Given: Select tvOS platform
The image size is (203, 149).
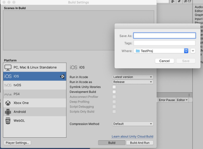Looking at the screenshot, I should [x=35, y=85].
